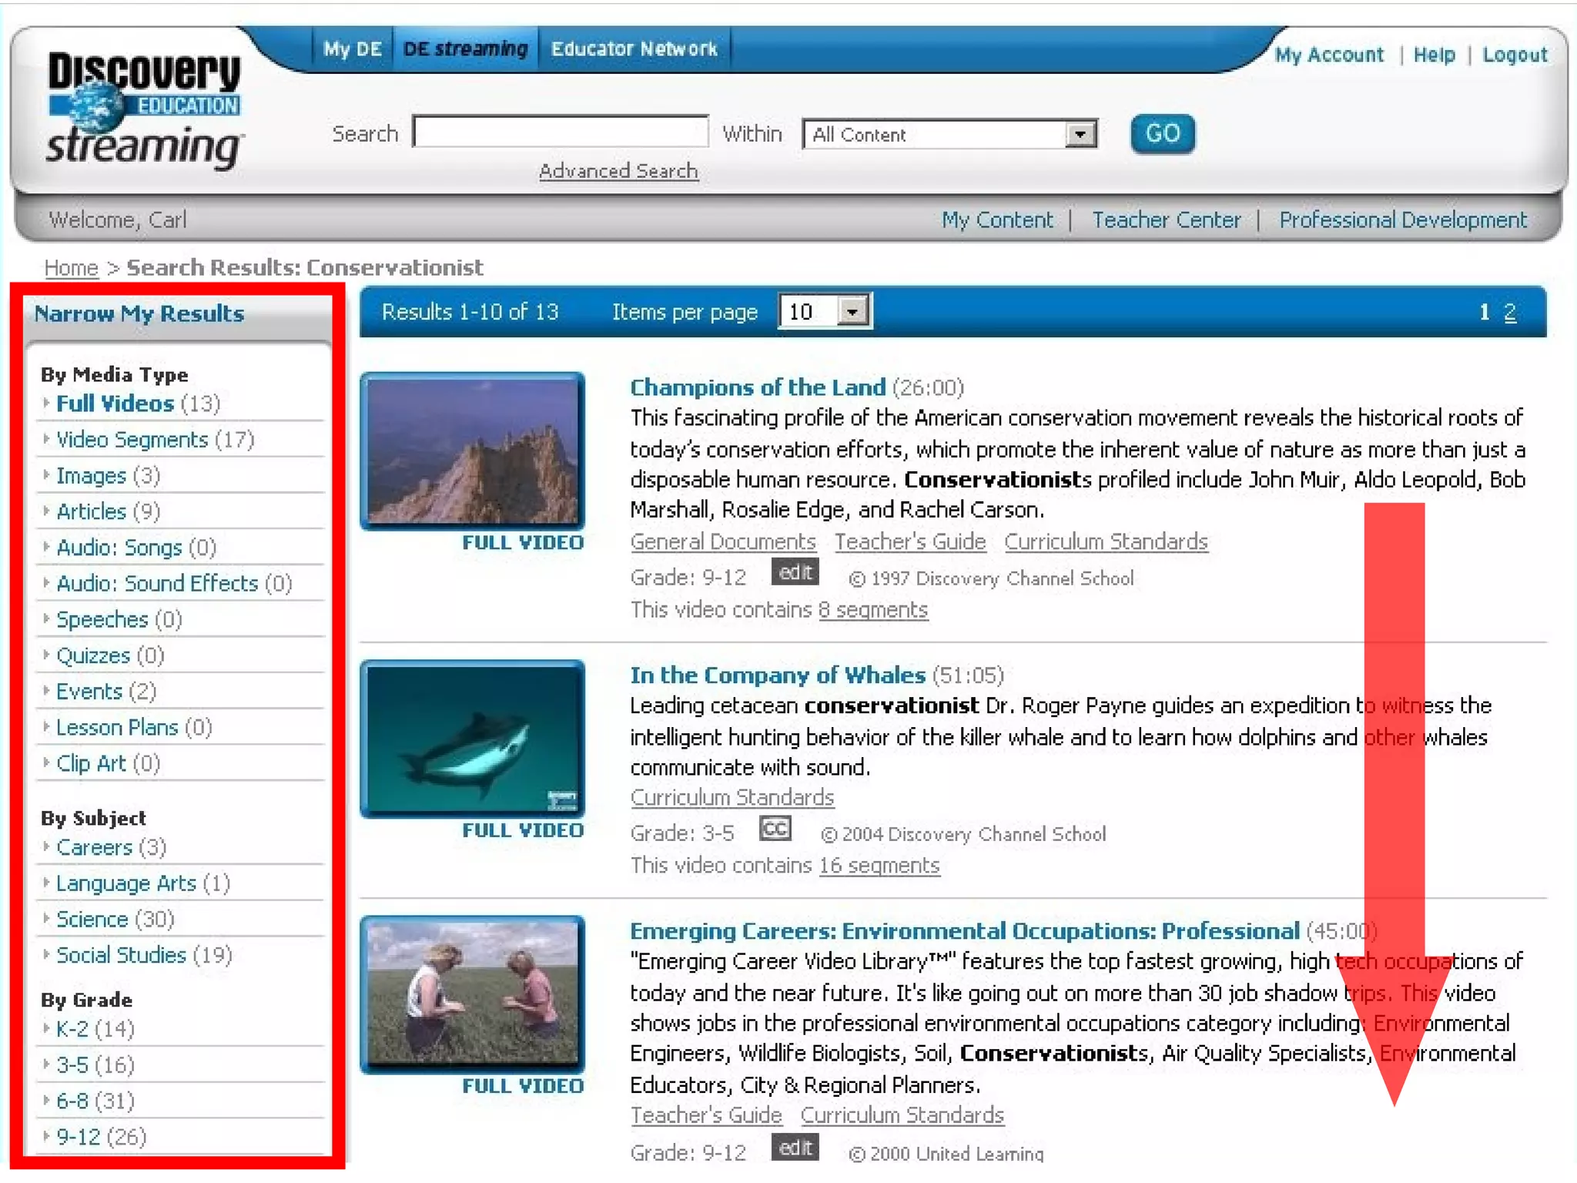Click the Logout link
Screen dimensions: 1577x1183
(1514, 55)
